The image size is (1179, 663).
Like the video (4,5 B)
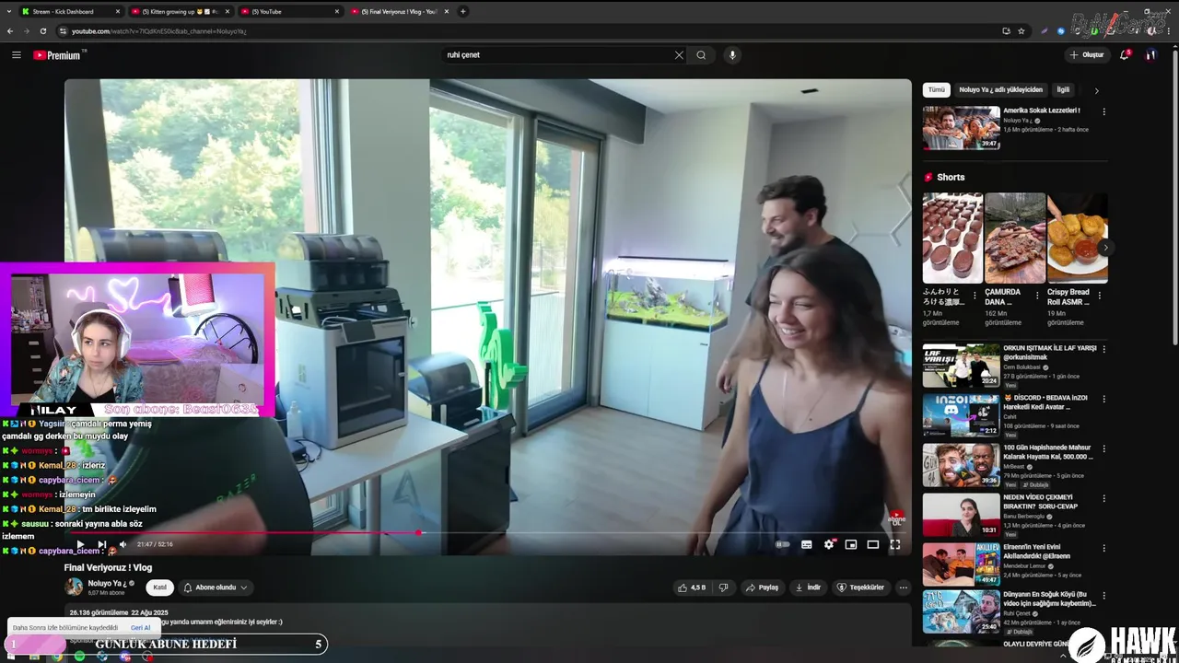pyautogui.click(x=692, y=587)
